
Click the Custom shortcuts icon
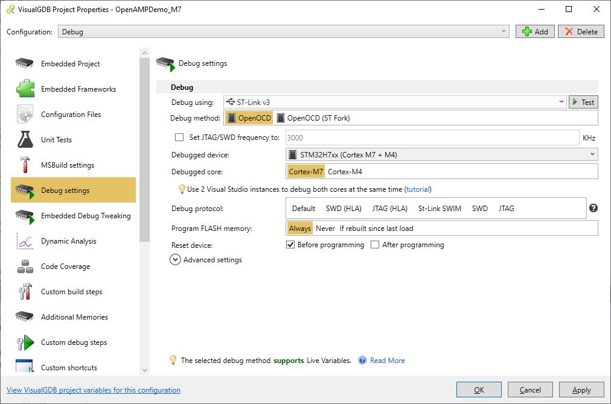click(x=25, y=366)
